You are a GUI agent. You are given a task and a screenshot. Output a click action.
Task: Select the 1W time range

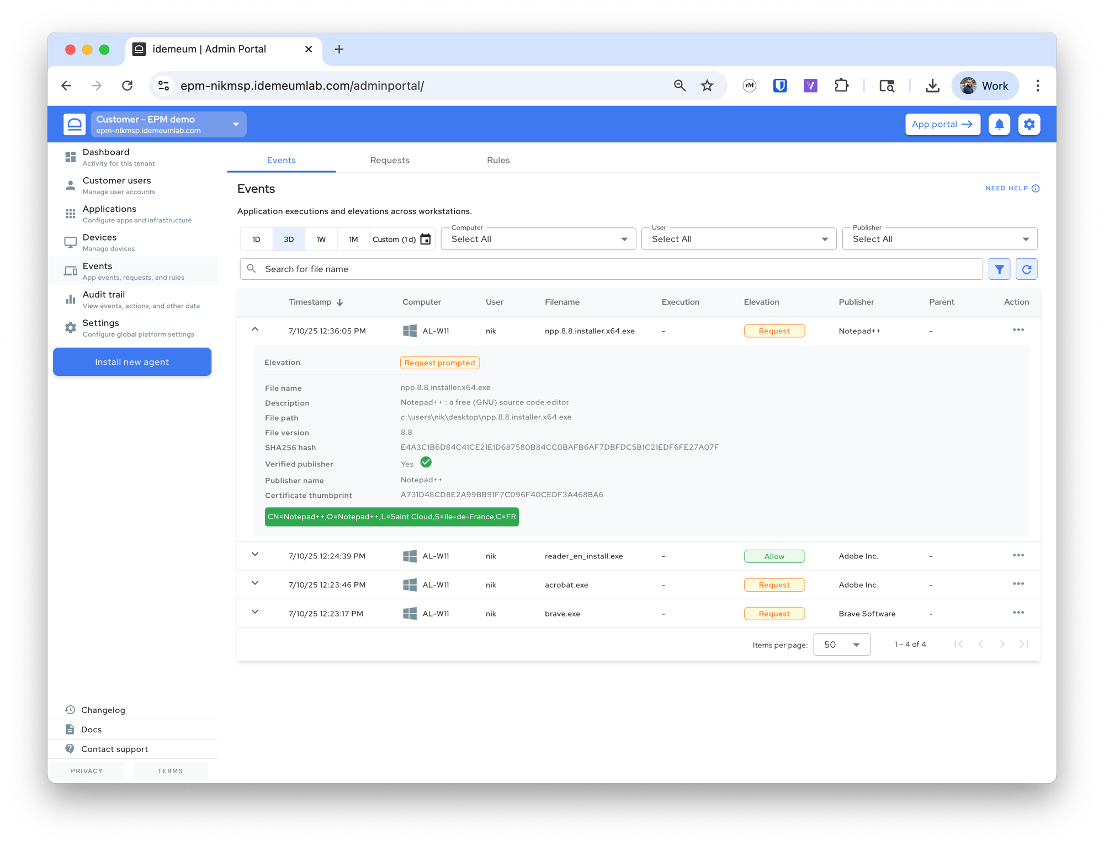321,240
